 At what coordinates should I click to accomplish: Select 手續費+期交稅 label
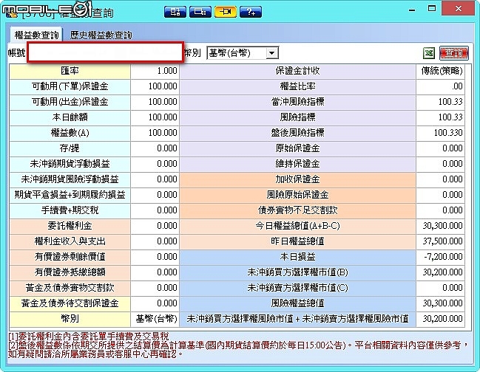(x=70, y=211)
